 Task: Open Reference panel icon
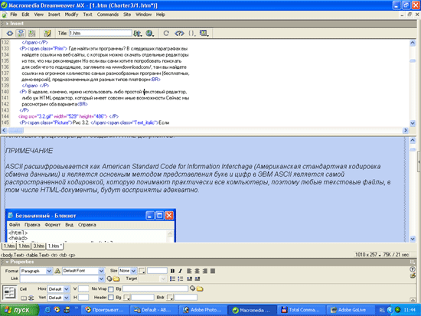pyautogui.click(x=179, y=34)
